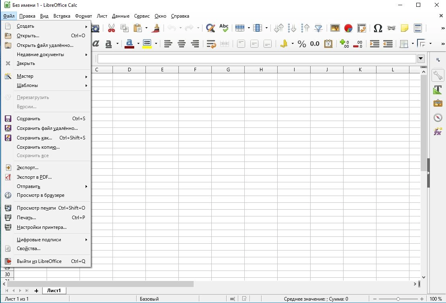The height and width of the screenshot is (303, 446).
Task: Open sidebar Properties wrench panel
Action: point(438,75)
